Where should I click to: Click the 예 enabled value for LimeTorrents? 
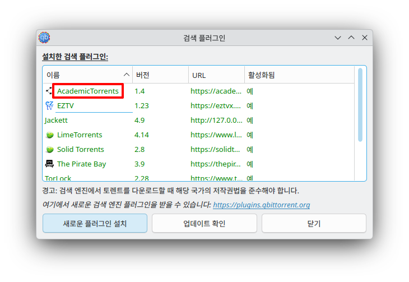pos(250,135)
